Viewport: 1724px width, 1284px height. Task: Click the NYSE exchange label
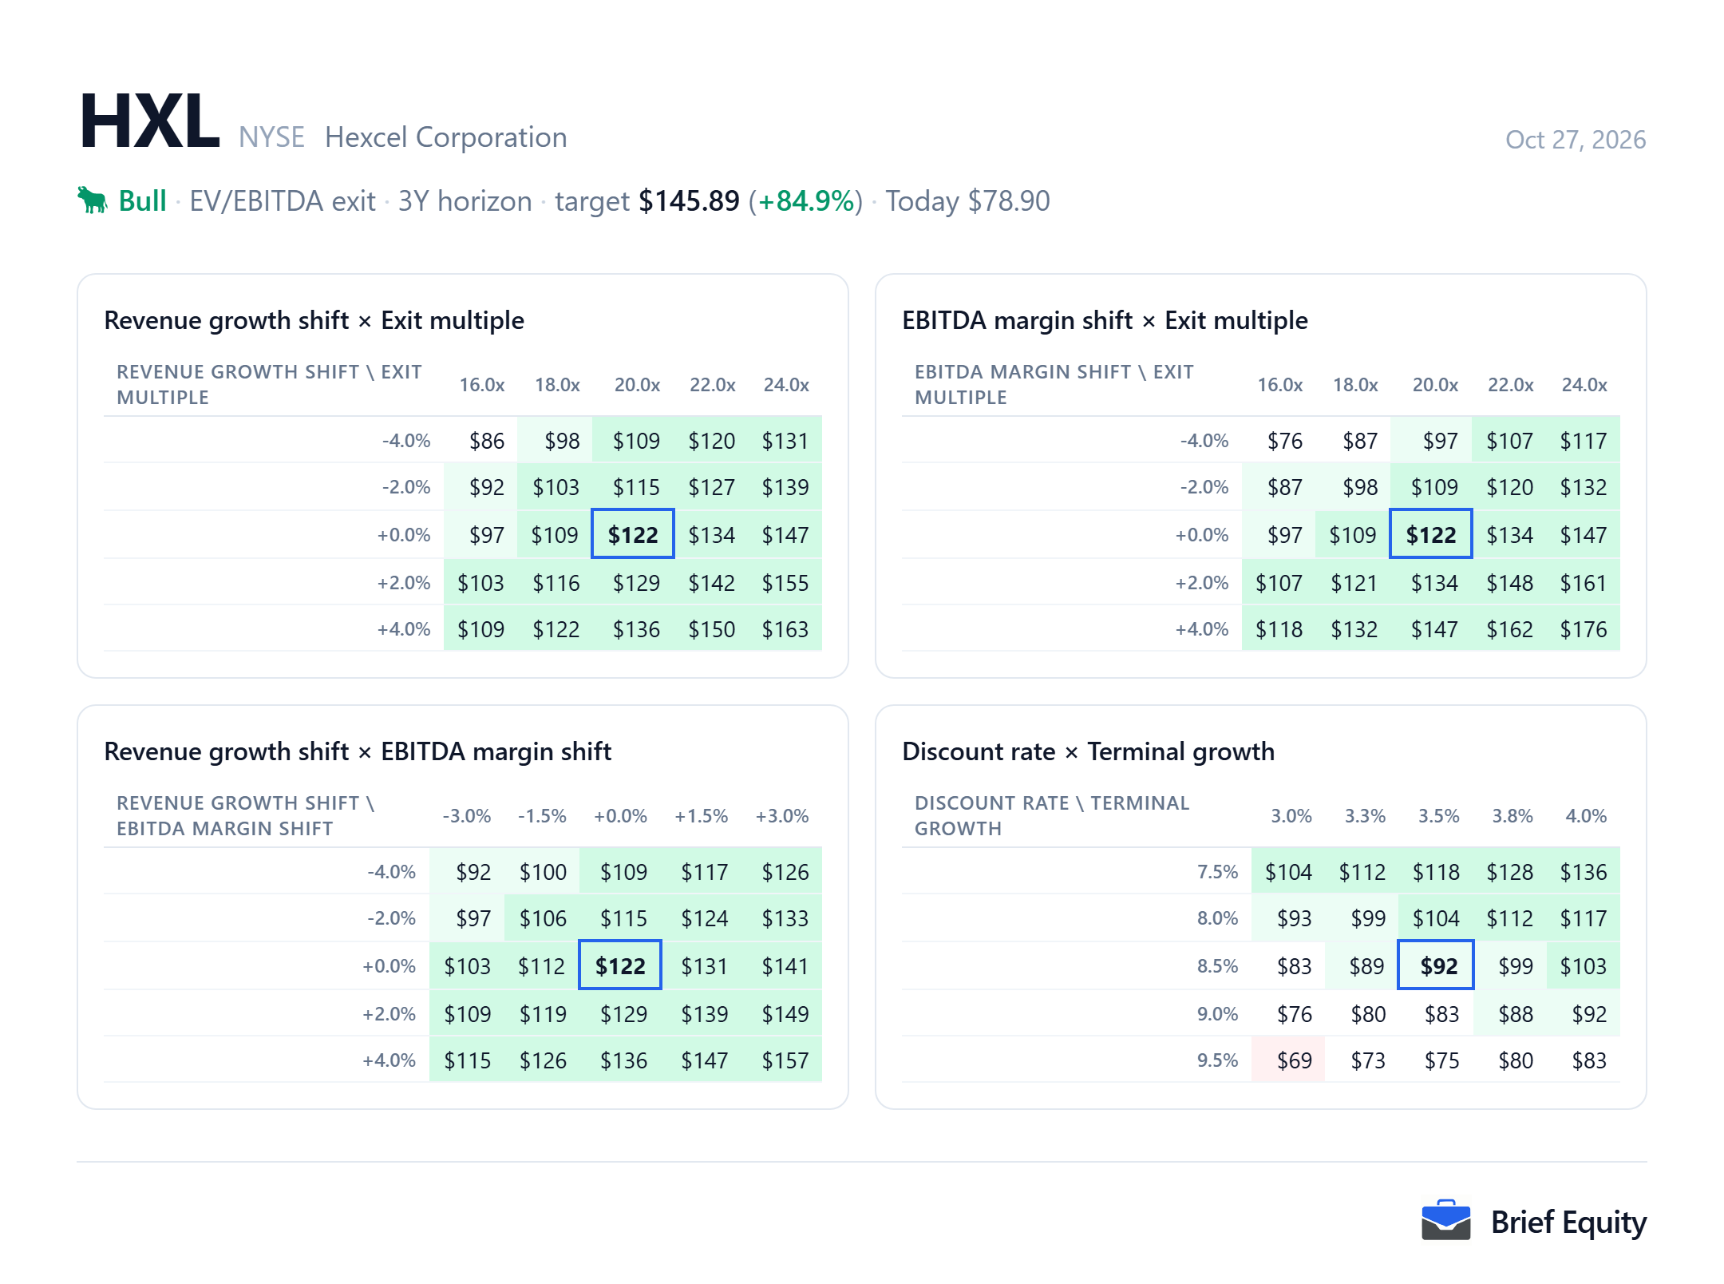click(271, 137)
